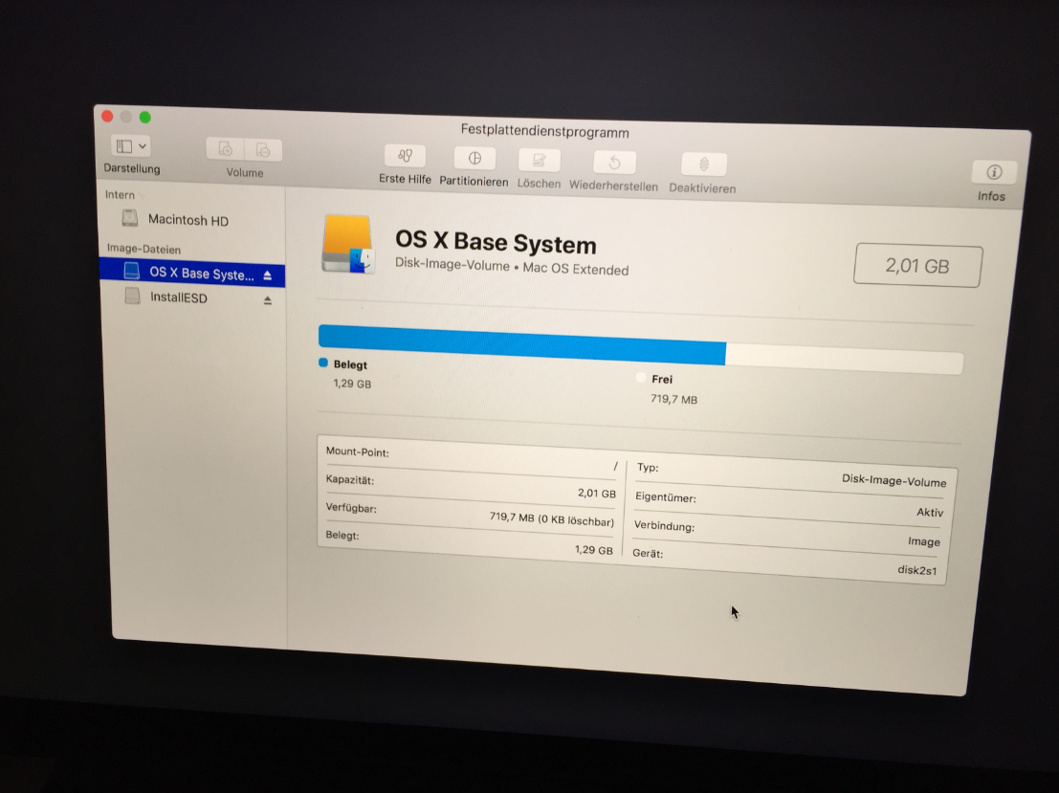Click the blue used-space bar
The image size is (1059, 793).
pos(522,344)
